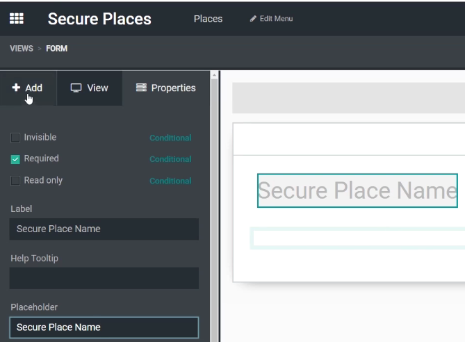Go back to VIEWS breadcrumb
465x342 pixels.
(x=22, y=49)
